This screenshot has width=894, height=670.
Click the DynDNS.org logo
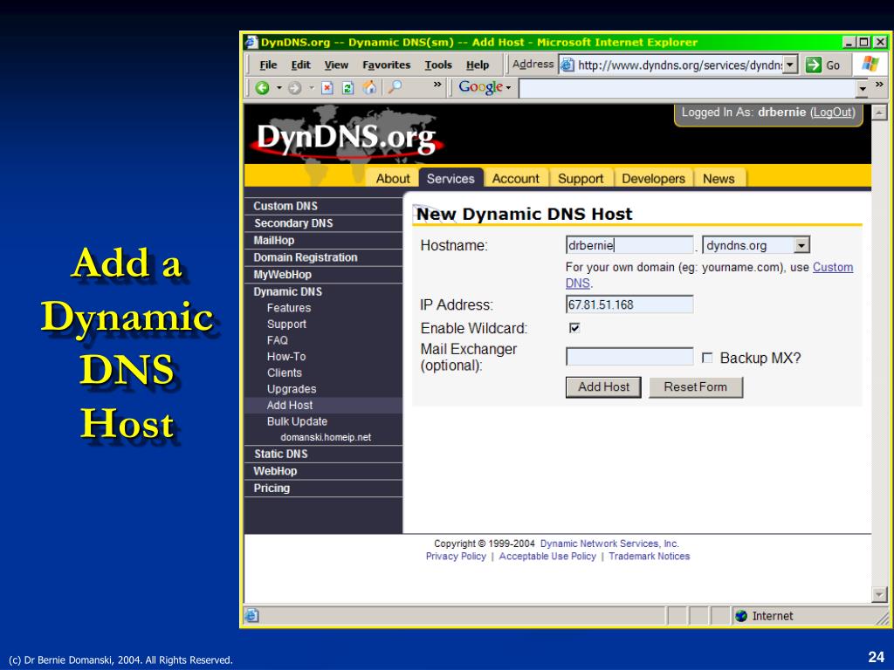coord(347,139)
